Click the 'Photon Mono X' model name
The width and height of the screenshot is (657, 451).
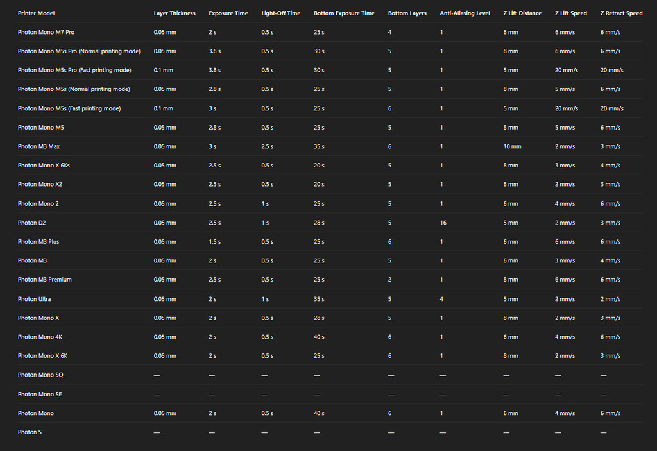[38, 318]
